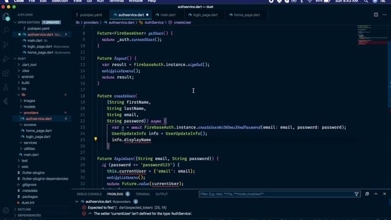Open main.dart under lib folder
This screenshot has width=391, height=220.
31,155
